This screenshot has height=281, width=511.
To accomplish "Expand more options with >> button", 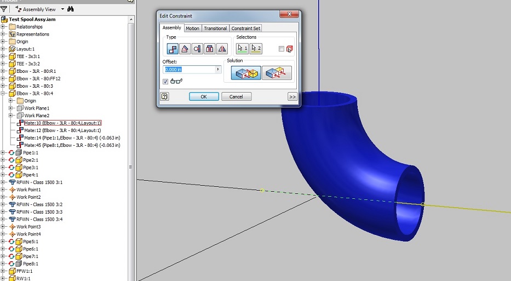I will point(292,96).
